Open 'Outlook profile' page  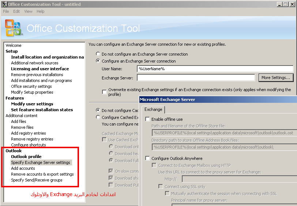pos(26,157)
